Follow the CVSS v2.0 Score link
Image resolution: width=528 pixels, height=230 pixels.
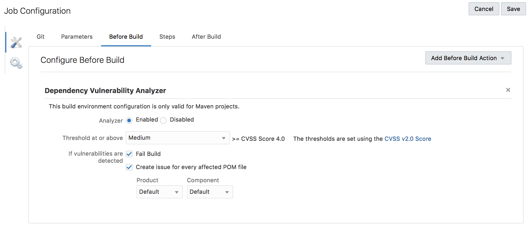(x=408, y=139)
